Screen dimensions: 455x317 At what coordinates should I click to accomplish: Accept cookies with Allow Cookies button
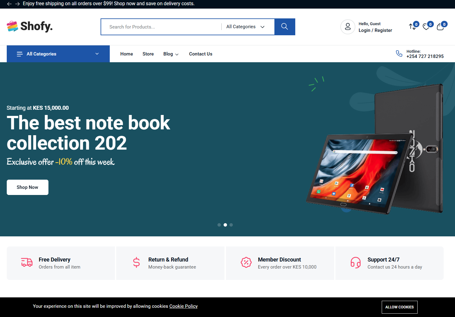[399, 307]
